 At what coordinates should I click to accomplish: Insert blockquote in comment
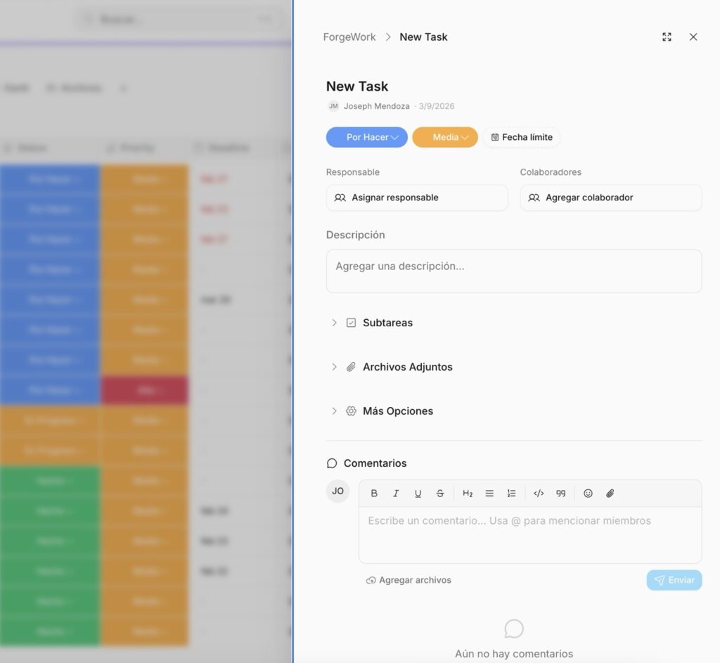point(560,494)
